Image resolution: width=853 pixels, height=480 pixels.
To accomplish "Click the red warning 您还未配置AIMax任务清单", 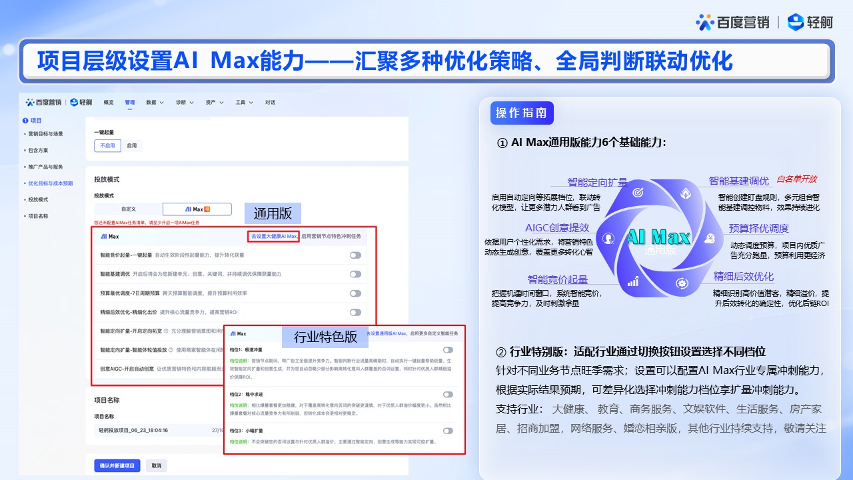I will [147, 223].
